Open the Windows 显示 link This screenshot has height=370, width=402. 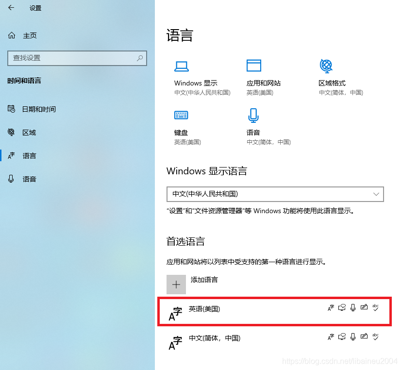[x=196, y=83]
